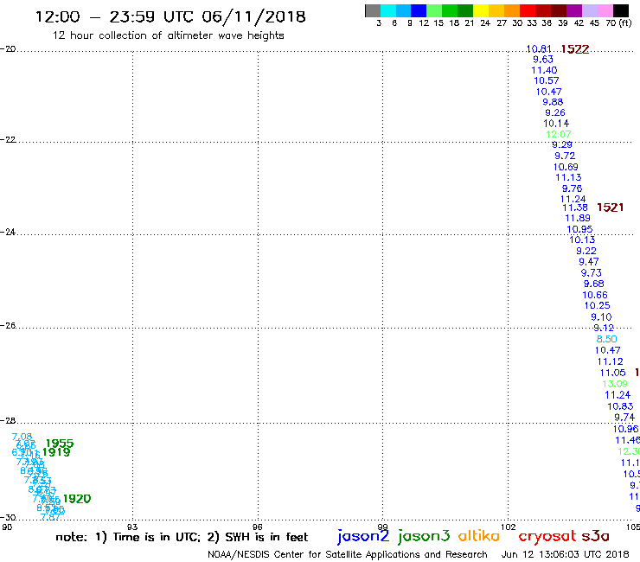Click the 10.81 wave height value
640x562 pixels.
[539, 49]
